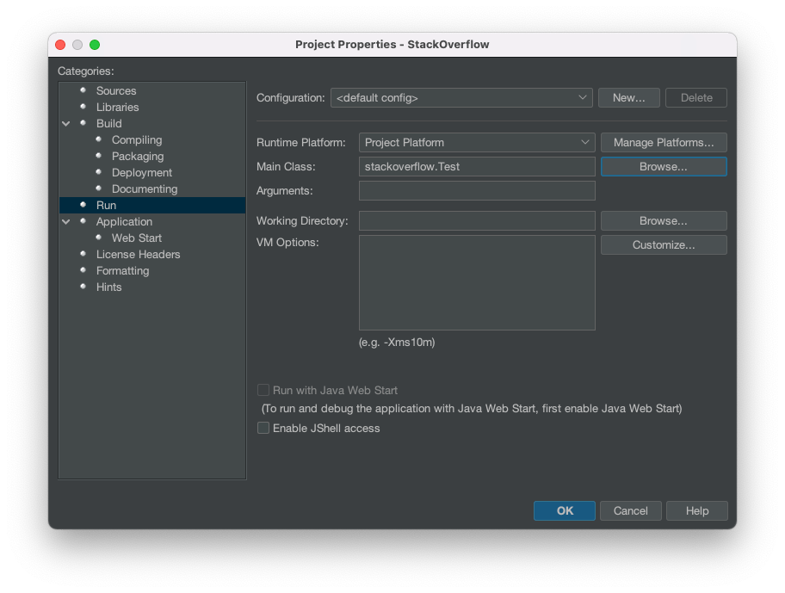Select the Hints category
The image size is (785, 593).
[x=108, y=287]
